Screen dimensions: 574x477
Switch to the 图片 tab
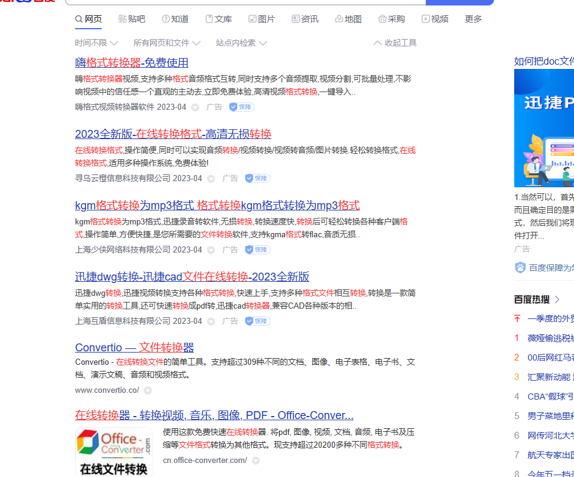pos(262,19)
